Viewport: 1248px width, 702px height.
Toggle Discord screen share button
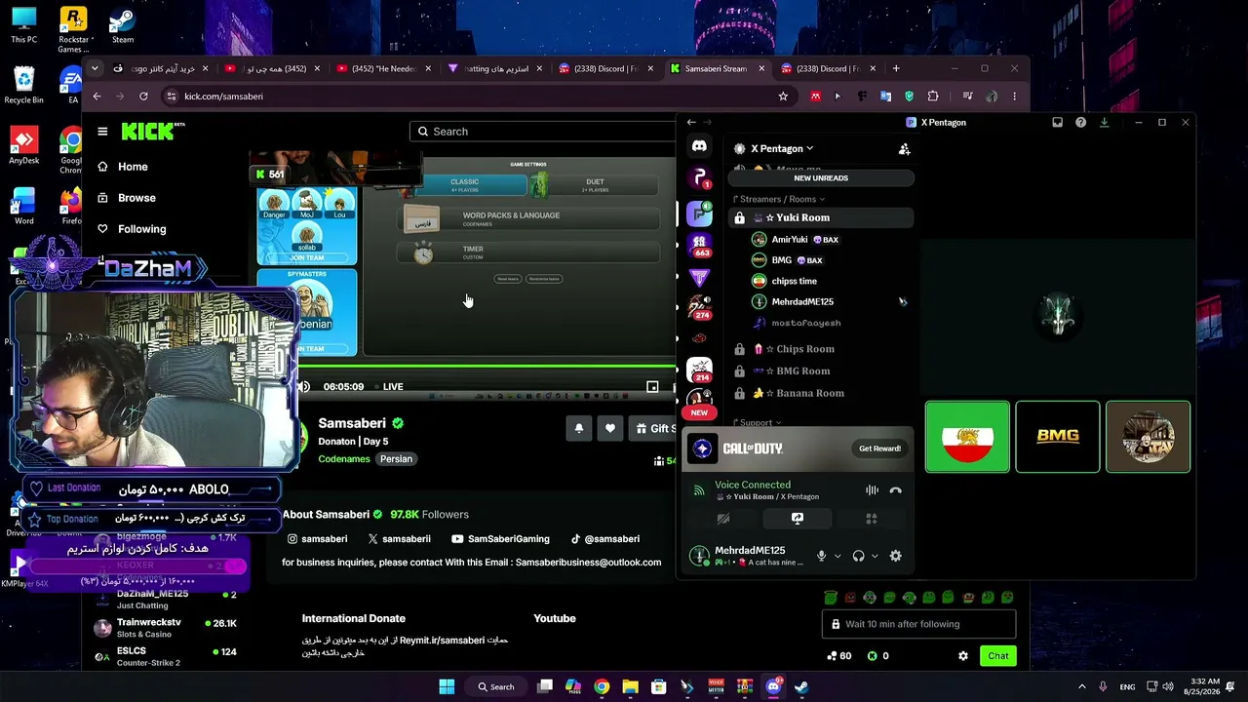[798, 519]
